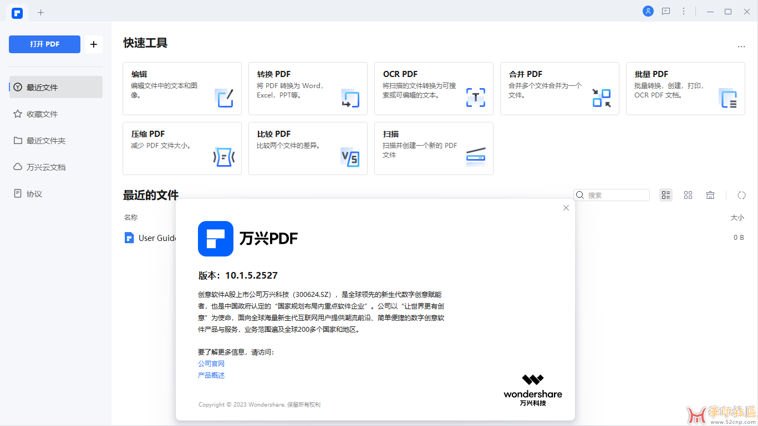Screen dimensions: 758x426
Task: Open the vertical three-dot menu in title bar
Action: [684, 11]
